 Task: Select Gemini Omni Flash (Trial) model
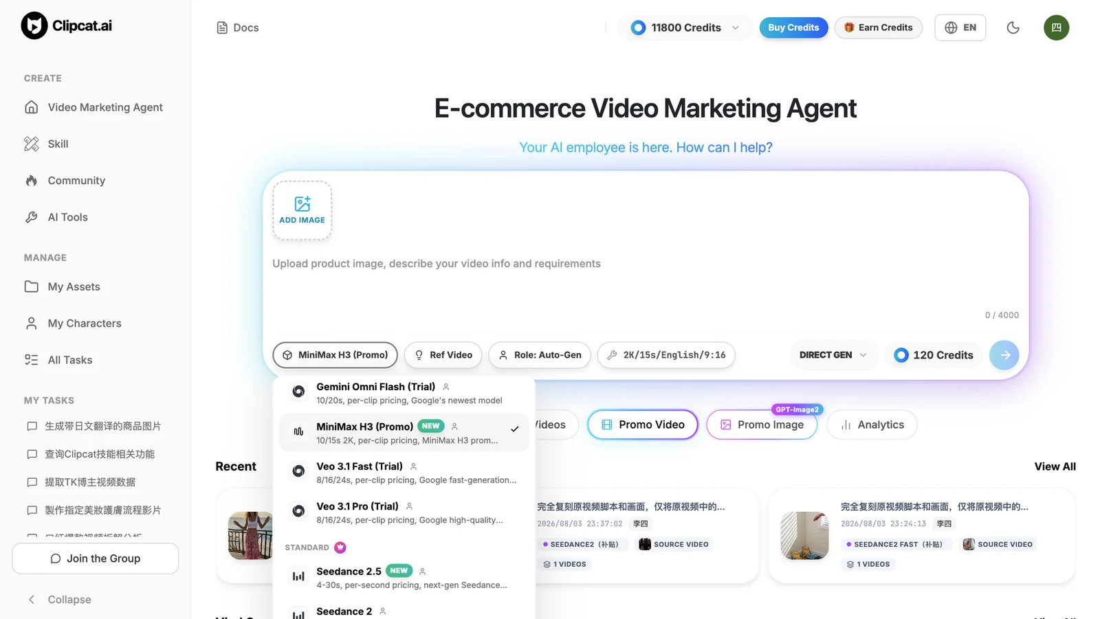tap(404, 393)
